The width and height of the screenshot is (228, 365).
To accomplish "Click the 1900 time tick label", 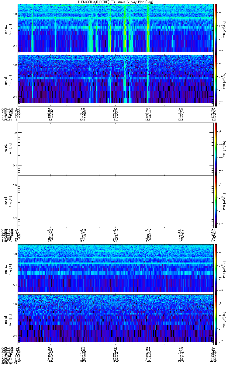I will click(115, 361).
